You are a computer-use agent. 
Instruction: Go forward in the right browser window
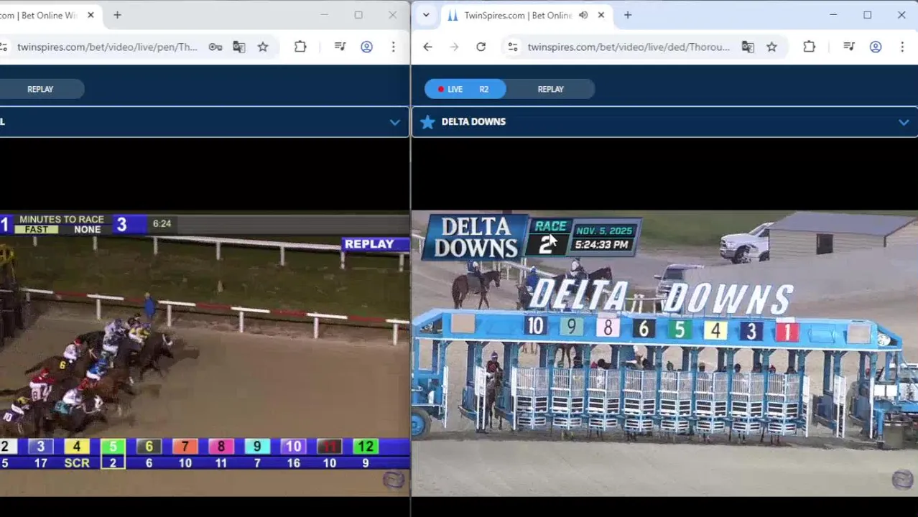point(454,47)
